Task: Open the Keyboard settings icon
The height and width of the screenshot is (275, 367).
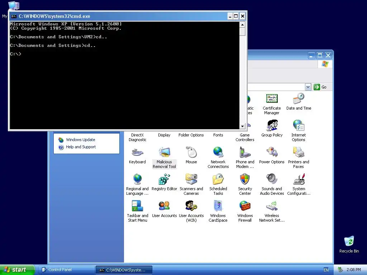Action: [137, 155]
